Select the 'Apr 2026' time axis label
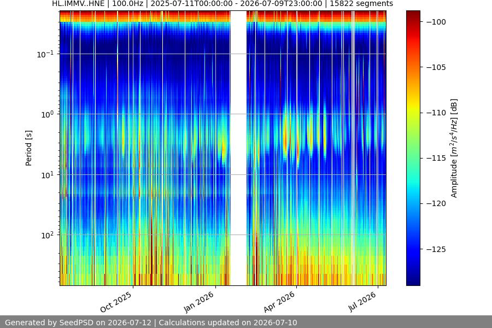The image size is (492, 328). 279,302
